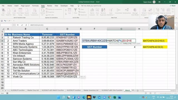Click Consolidate icon
The width and height of the screenshot is (178, 100).
[118, 11]
